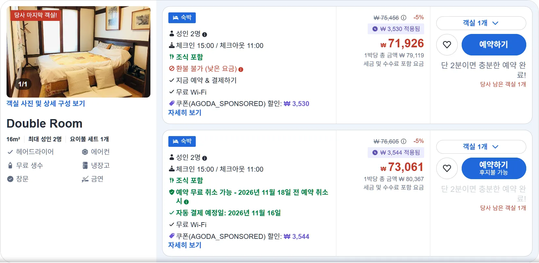Open 객실 사진 및 상세 구성 보기 link
The width and height of the screenshot is (539, 263).
[x=46, y=103]
